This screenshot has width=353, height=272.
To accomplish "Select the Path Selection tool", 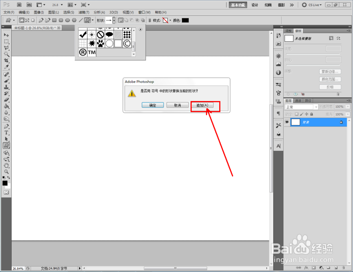I will (6, 139).
